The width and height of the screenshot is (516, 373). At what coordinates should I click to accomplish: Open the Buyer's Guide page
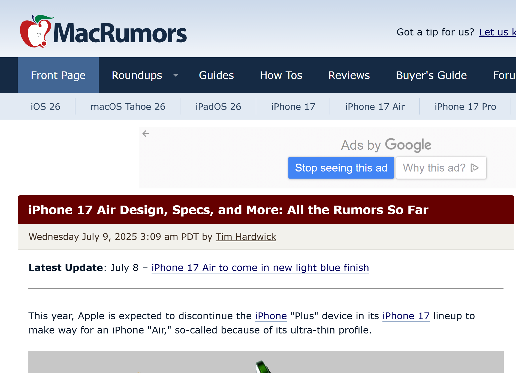[x=431, y=75]
